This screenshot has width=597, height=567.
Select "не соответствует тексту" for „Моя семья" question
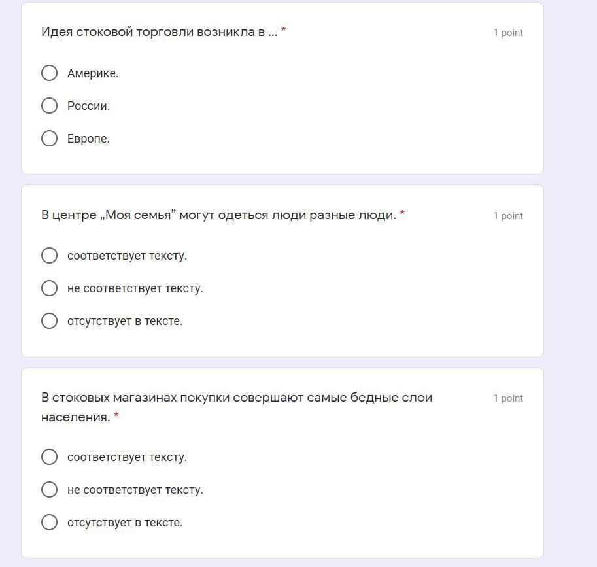[49, 288]
